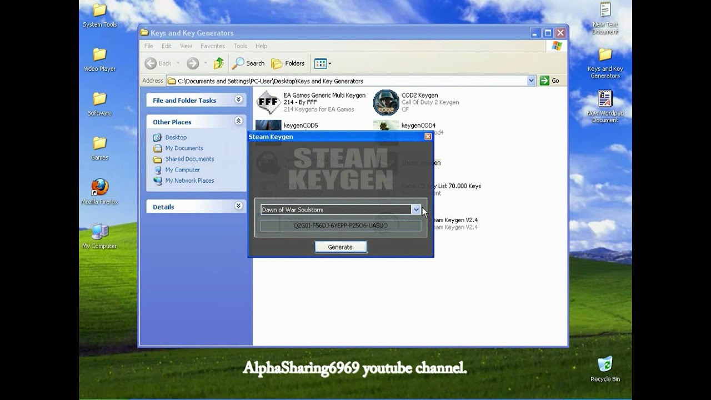This screenshot has width=711, height=400.
Task: Select the Games folder on desktop
Action: click(99, 148)
